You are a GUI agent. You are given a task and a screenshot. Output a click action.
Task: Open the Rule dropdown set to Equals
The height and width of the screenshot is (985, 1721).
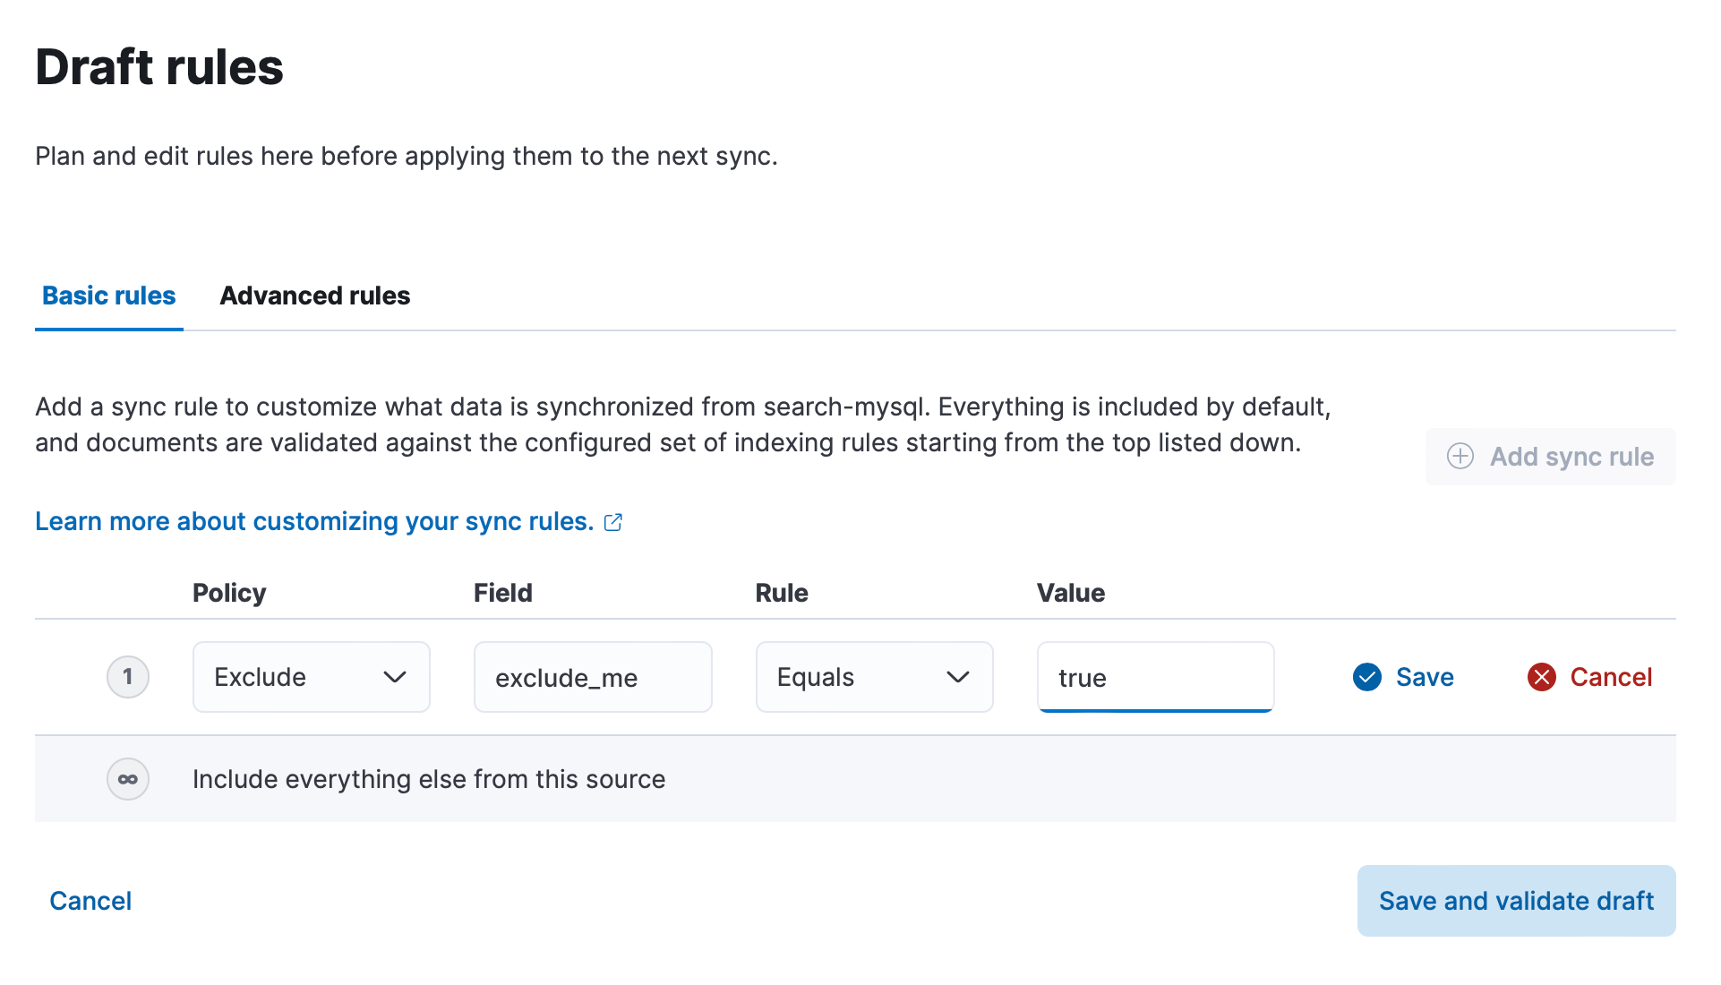pyautogui.click(x=875, y=677)
